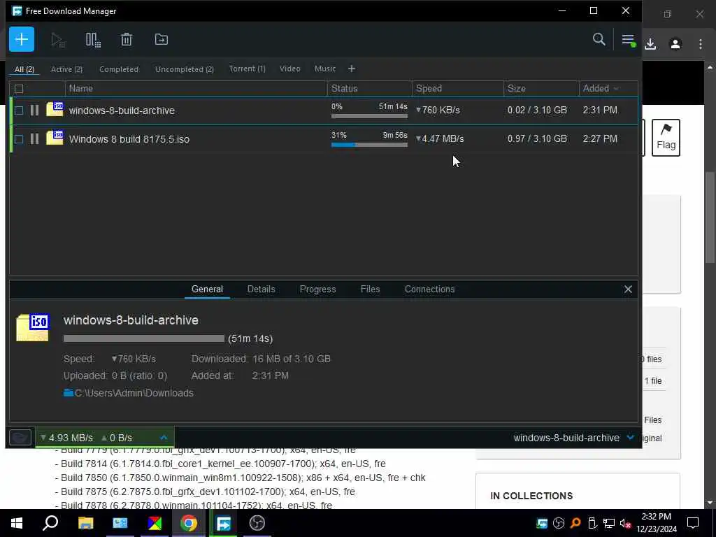
Task: Select the All (2) filter tab
Action: click(24, 69)
